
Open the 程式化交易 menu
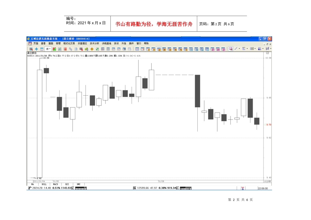pyautogui.click(x=69, y=44)
